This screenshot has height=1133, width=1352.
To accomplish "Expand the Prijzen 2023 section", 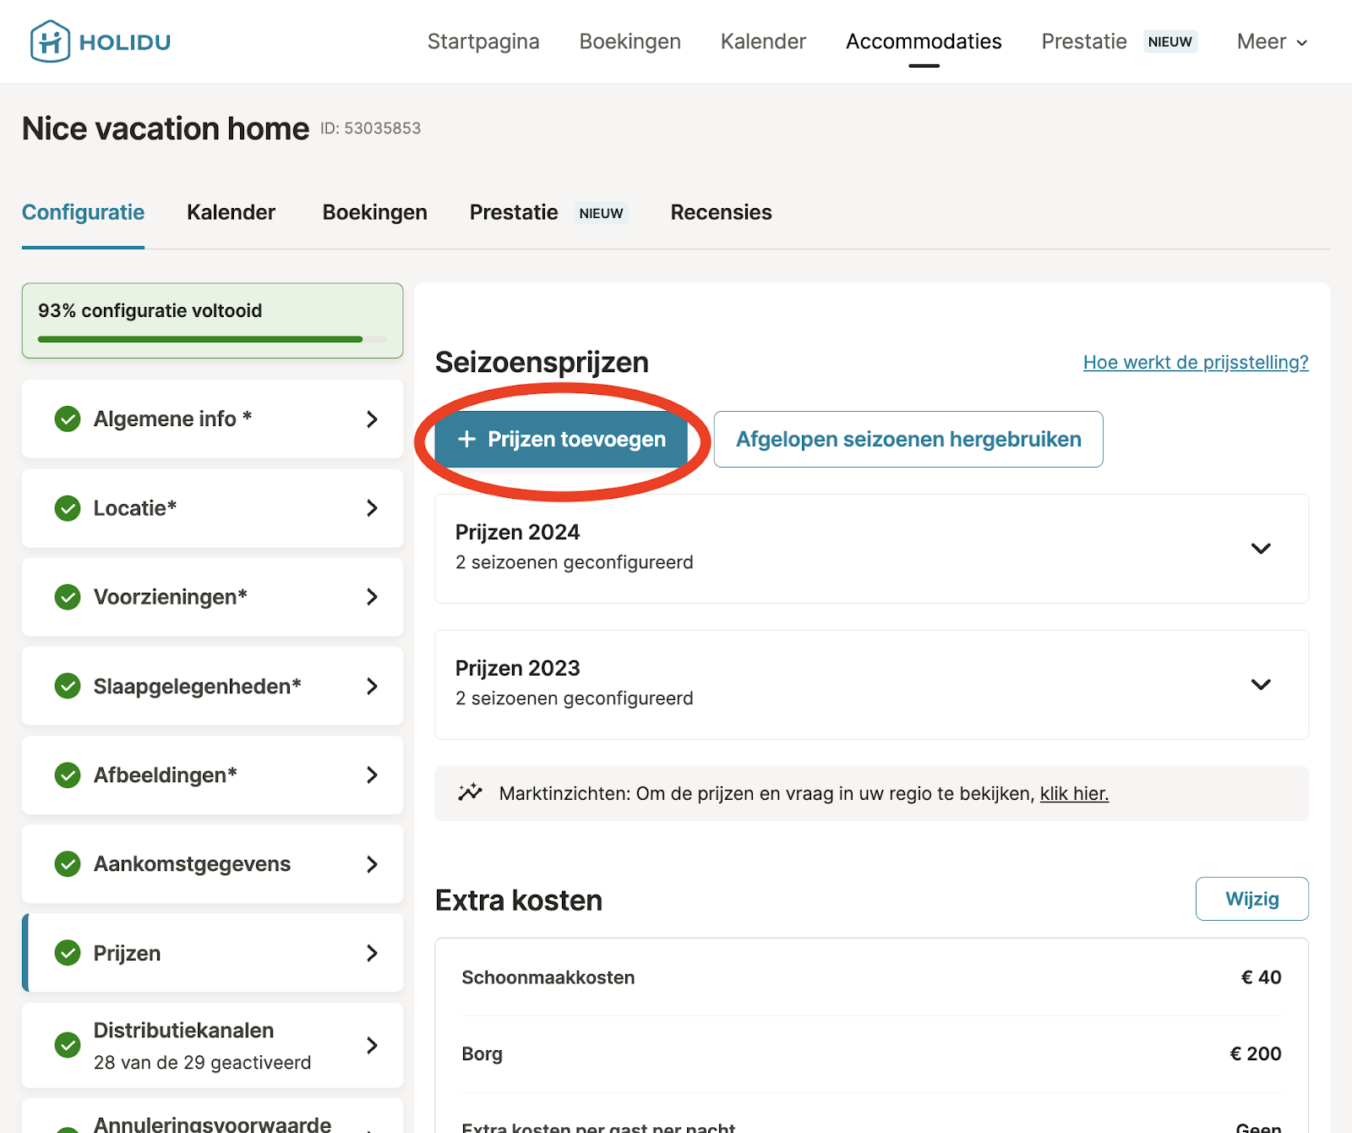I will pos(1260,685).
